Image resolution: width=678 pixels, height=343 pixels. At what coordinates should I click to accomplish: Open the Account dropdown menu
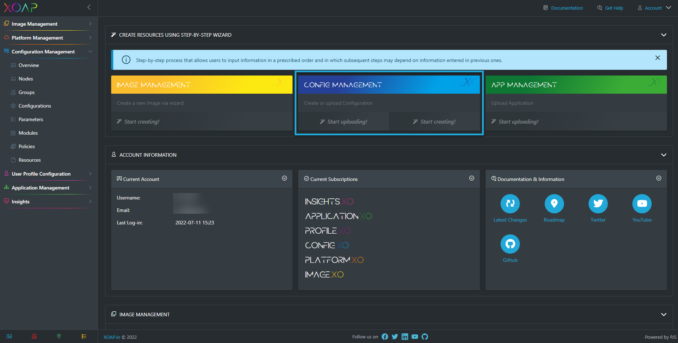click(654, 8)
